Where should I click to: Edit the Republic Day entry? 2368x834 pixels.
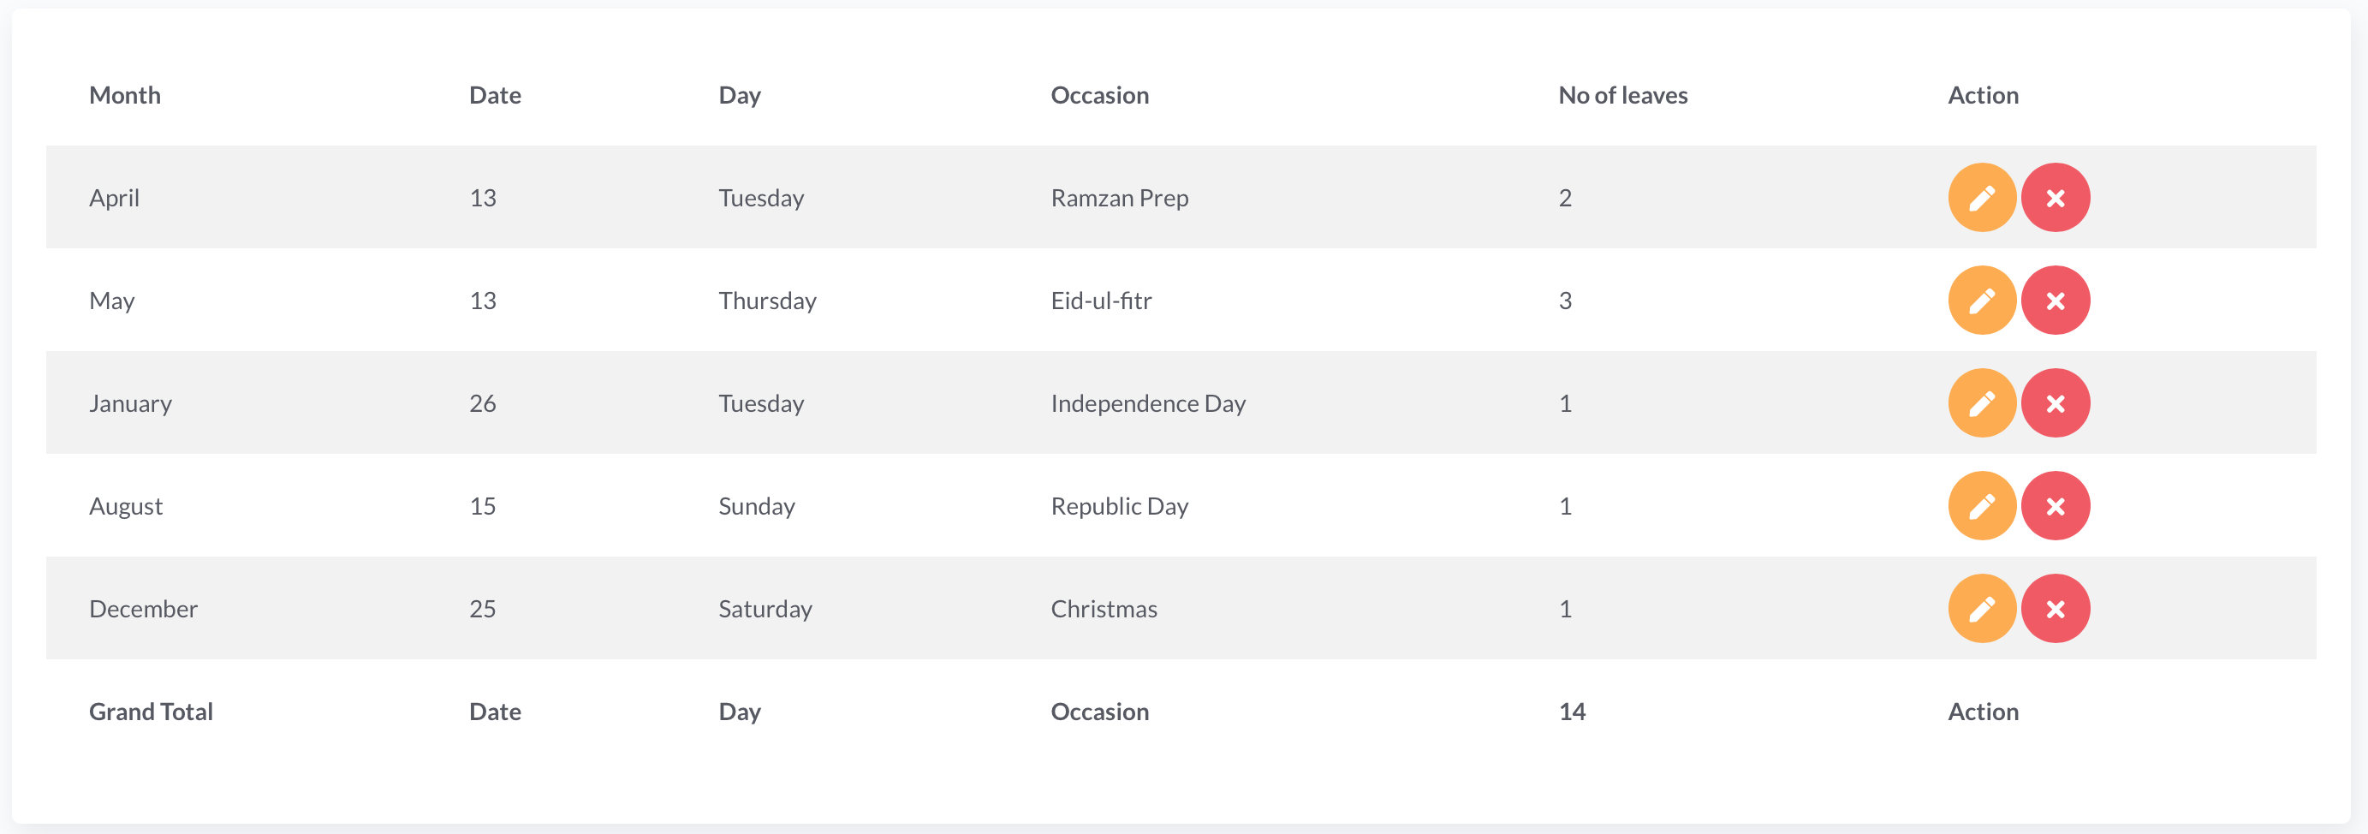click(1981, 507)
